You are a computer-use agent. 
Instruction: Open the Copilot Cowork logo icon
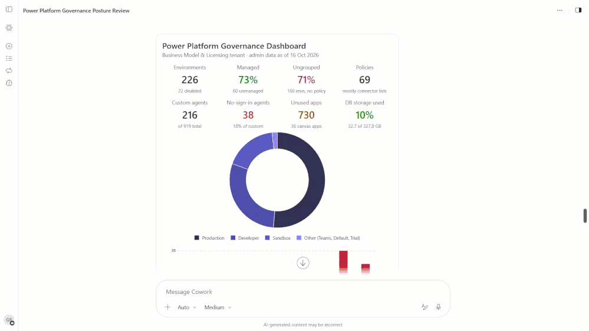9,28
